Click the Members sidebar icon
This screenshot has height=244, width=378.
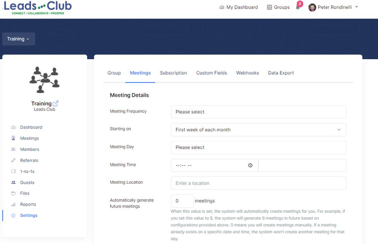coord(14,149)
